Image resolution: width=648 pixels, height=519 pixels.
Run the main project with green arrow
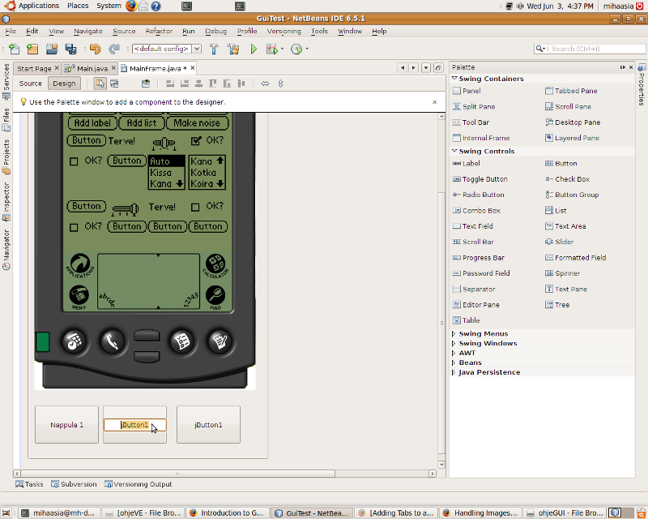pos(254,49)
